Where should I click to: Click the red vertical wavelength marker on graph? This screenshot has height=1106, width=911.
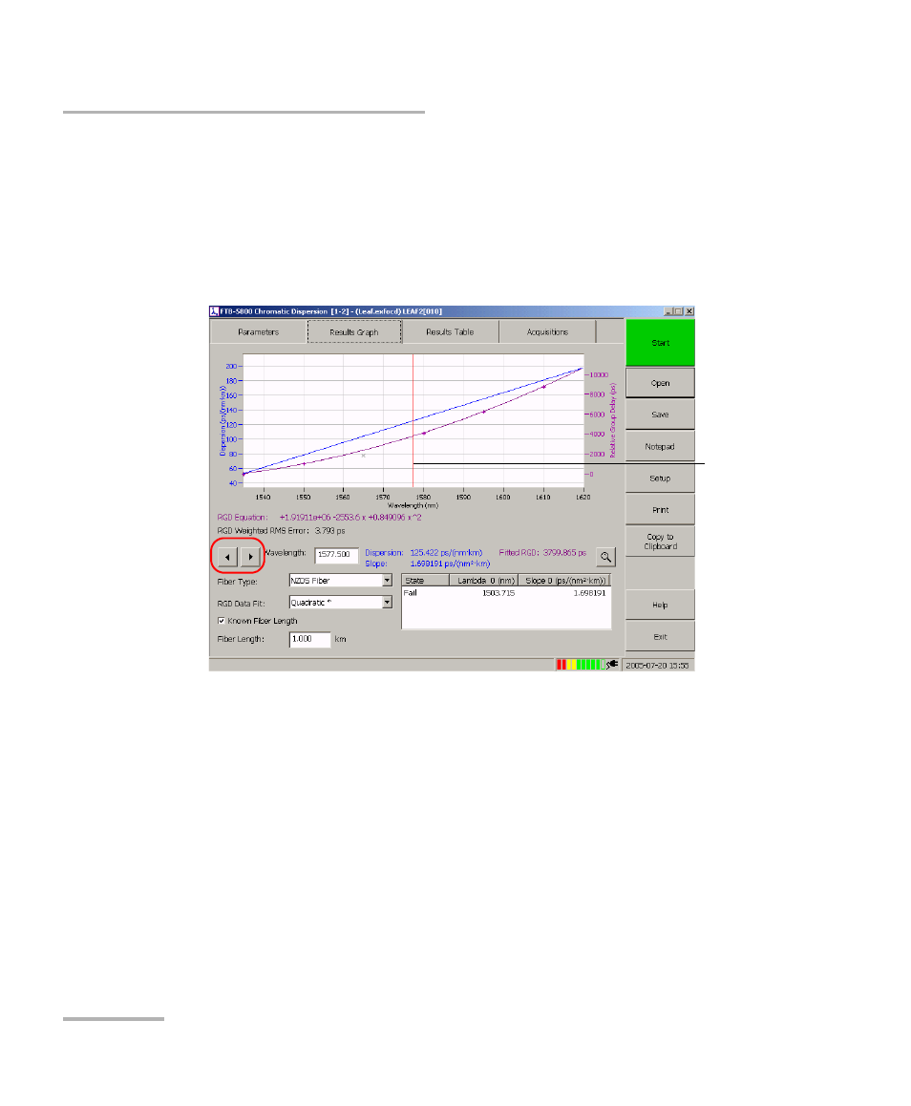click(x=413, y=420)
